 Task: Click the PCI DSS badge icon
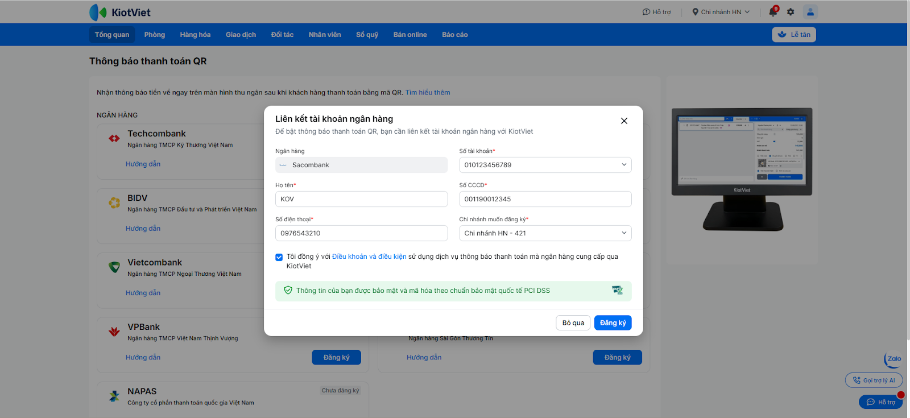[x=617, y=290]
